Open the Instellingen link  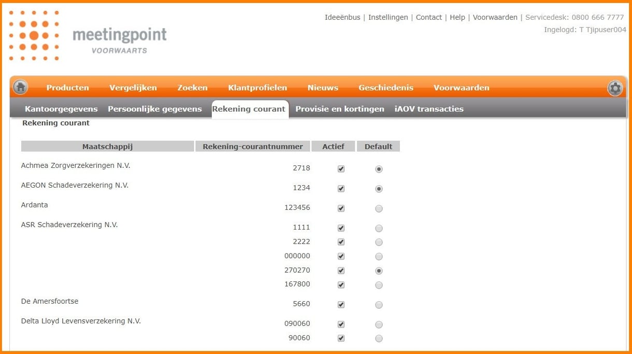(388, 17)
